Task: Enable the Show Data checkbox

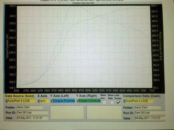Action: click(x=112, y=102)
